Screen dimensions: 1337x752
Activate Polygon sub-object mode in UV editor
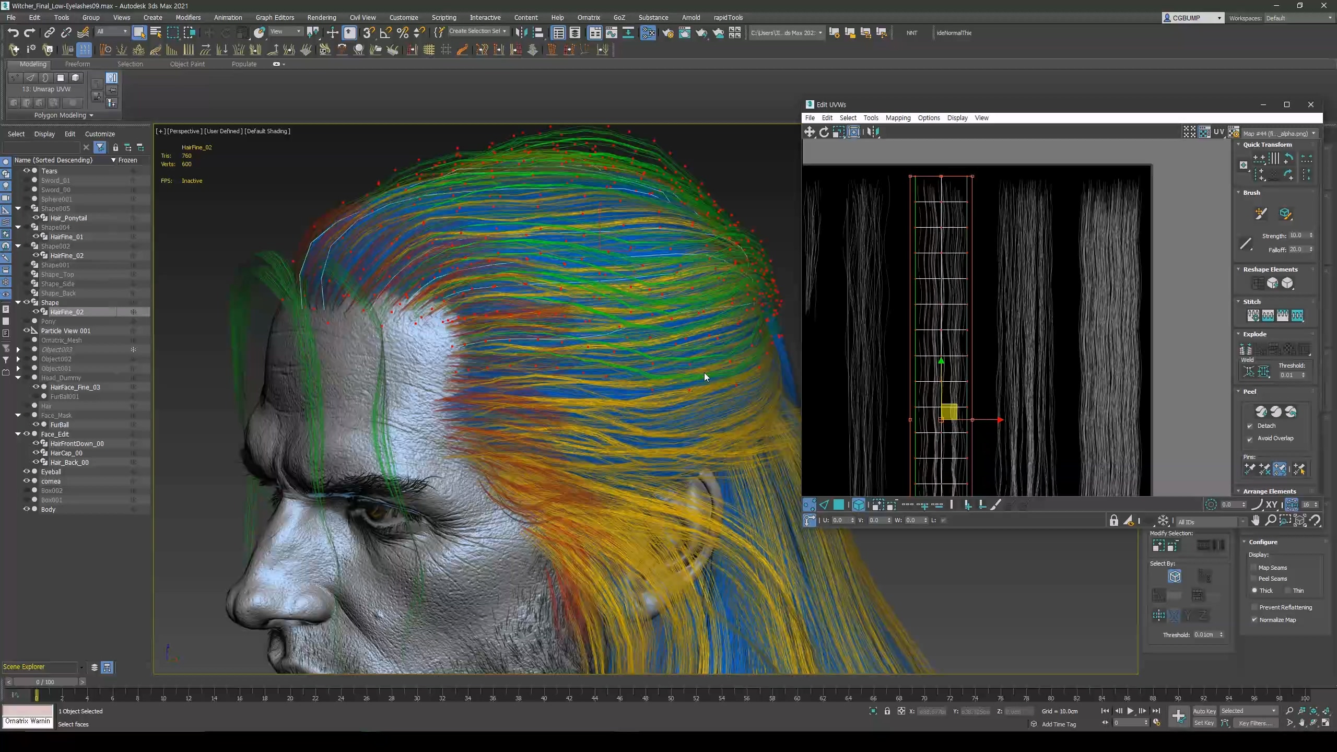[839, 504]
